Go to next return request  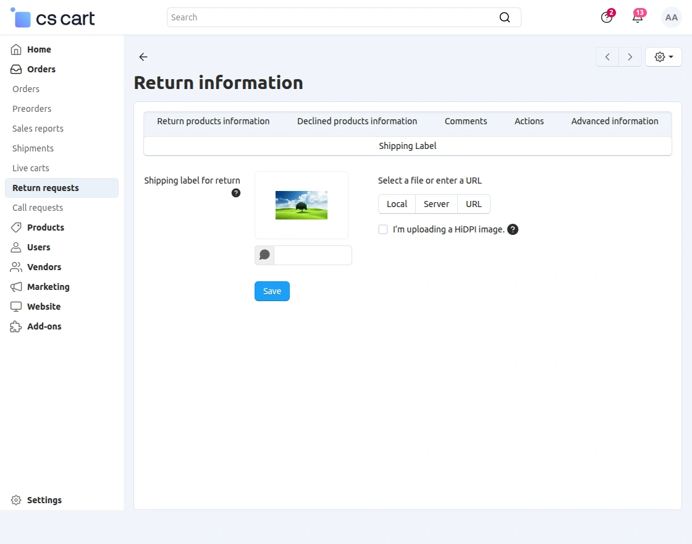(x=630, y=57)
